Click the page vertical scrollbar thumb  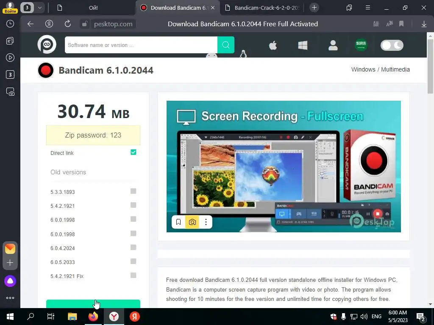[430, 66]
